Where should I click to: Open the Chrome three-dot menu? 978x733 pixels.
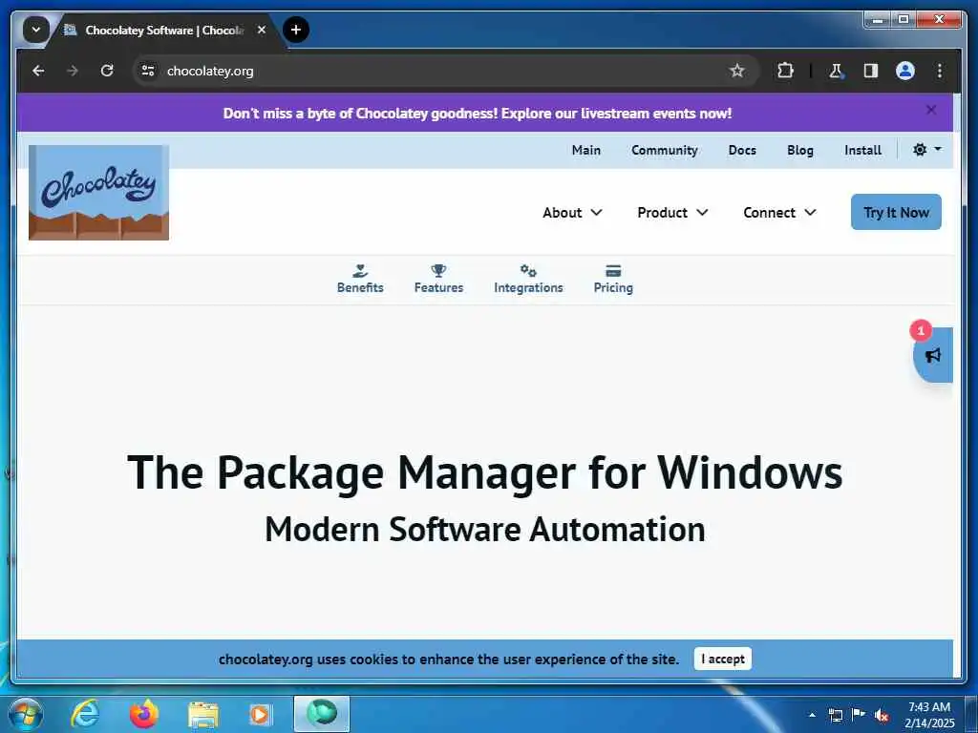coord(940,71)
